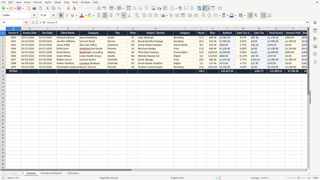This screenshot has height=180, width=320.
Task: Open the Borders dropdown arrow
Action: [220, 15]
